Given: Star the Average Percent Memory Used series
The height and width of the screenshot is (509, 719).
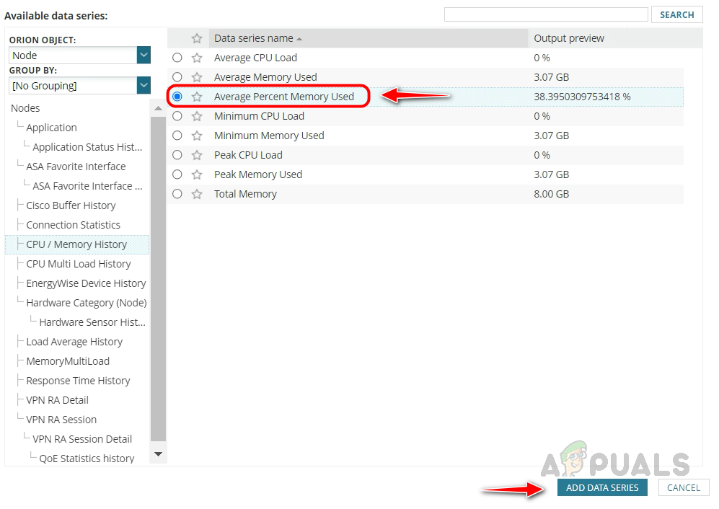Looking at the screenshot, I should tap(197, 97).
